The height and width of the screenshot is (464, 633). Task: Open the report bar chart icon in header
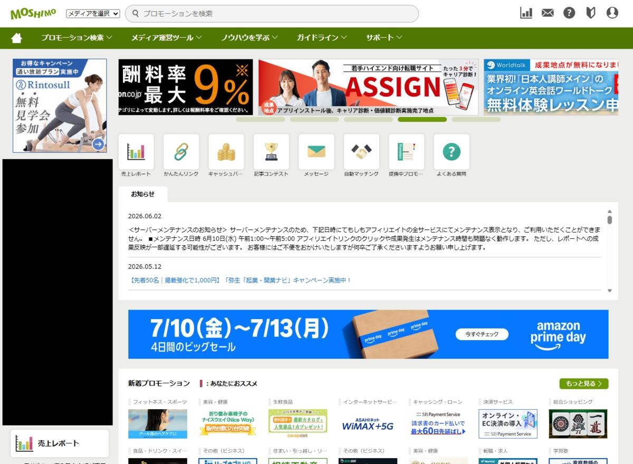tap(526, 13)
